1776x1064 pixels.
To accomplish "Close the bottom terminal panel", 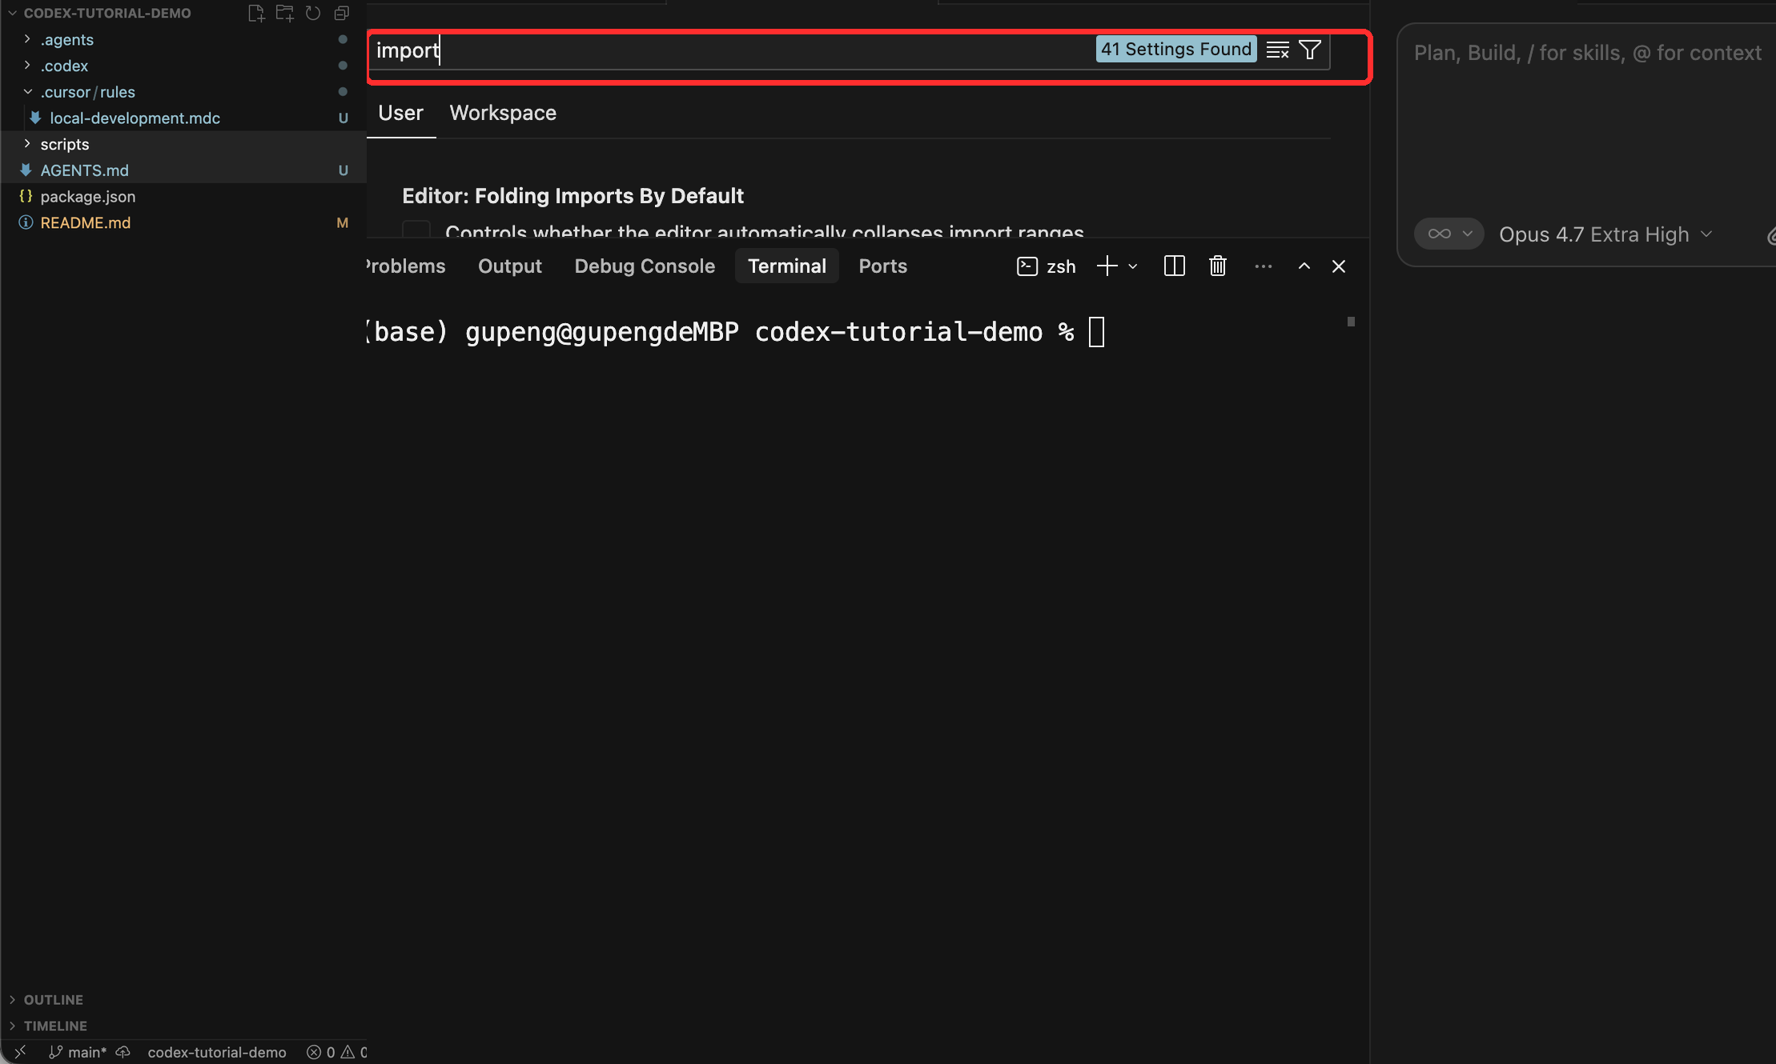I will point(1339,266).
